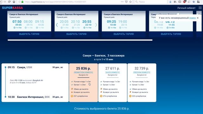Click the horizontal flight cards scrollbar
The width and height of the screenshot is (203, 114).
coord(80,40)
